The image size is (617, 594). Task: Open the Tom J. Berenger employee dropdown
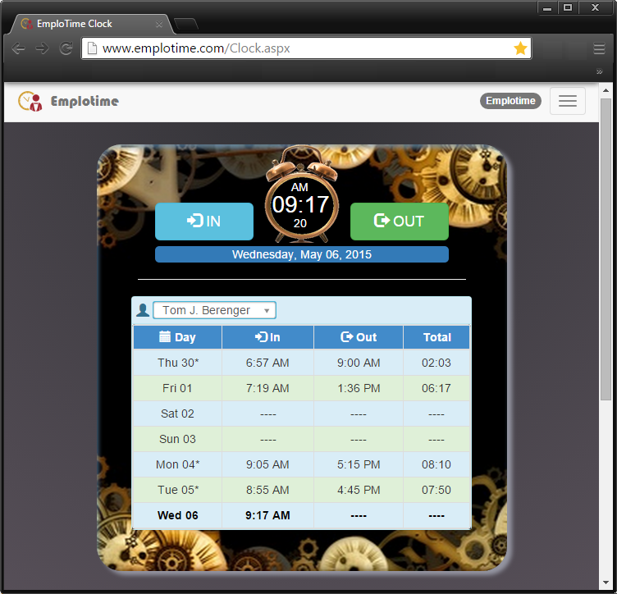point(214,310)
